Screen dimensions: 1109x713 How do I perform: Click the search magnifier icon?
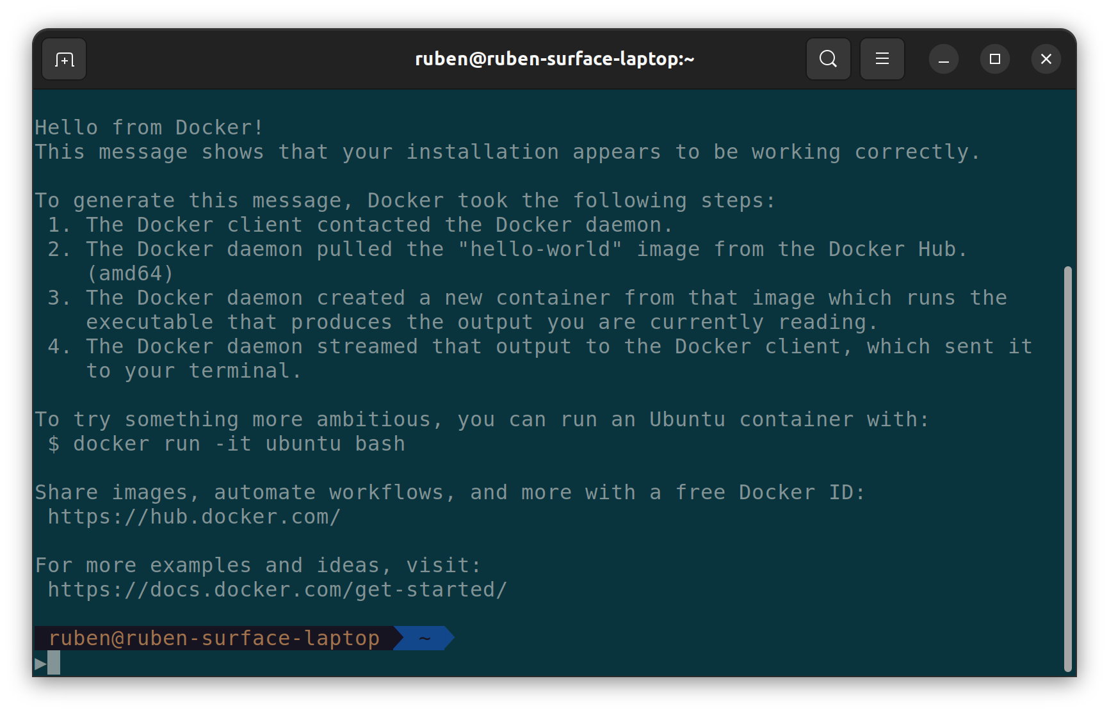tap(828, 60)
